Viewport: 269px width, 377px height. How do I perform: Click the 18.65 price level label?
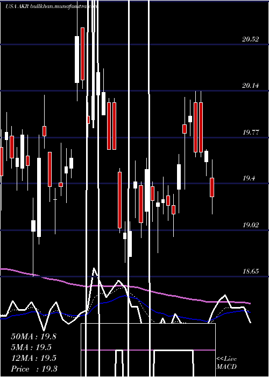point(251,271)
